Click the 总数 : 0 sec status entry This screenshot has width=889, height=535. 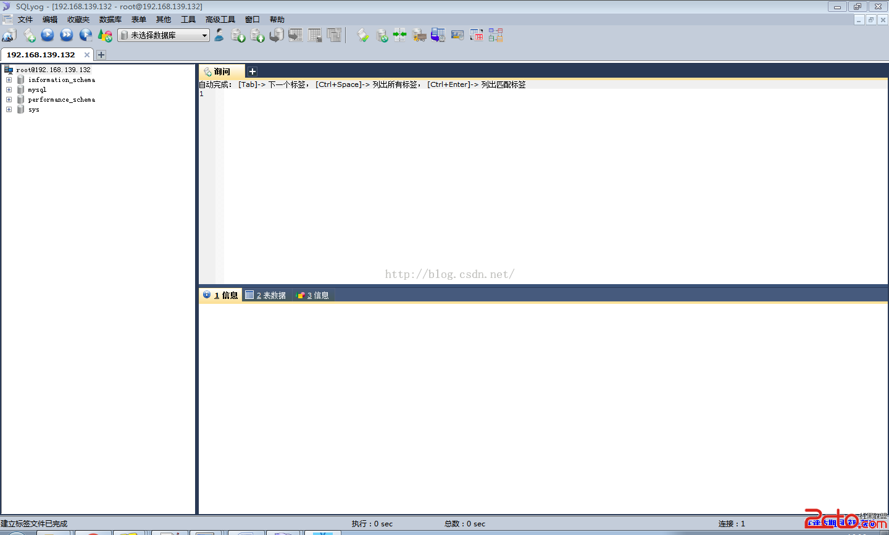(465, 523)
